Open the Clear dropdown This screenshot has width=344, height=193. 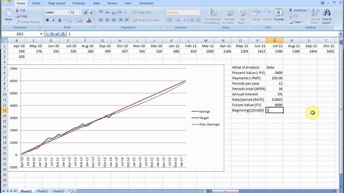tap(296, 22)
